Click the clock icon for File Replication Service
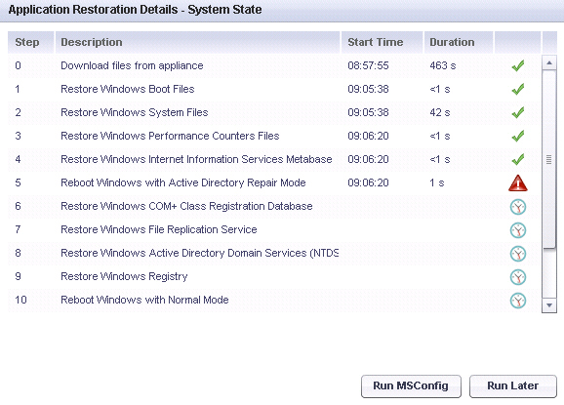The width and height of the screenshot is (564, 405). (x=518, y=230)
